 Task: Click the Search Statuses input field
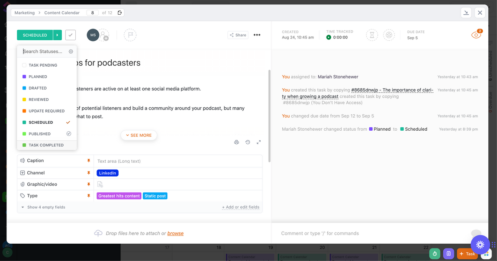pyautogui.click(x=44, y=52)
